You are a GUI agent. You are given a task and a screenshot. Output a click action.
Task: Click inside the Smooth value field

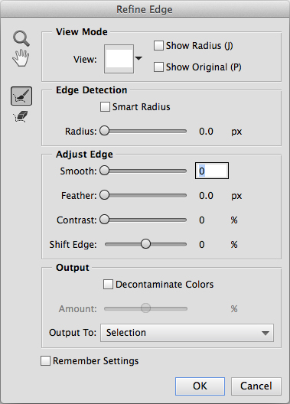pos(212,171)
